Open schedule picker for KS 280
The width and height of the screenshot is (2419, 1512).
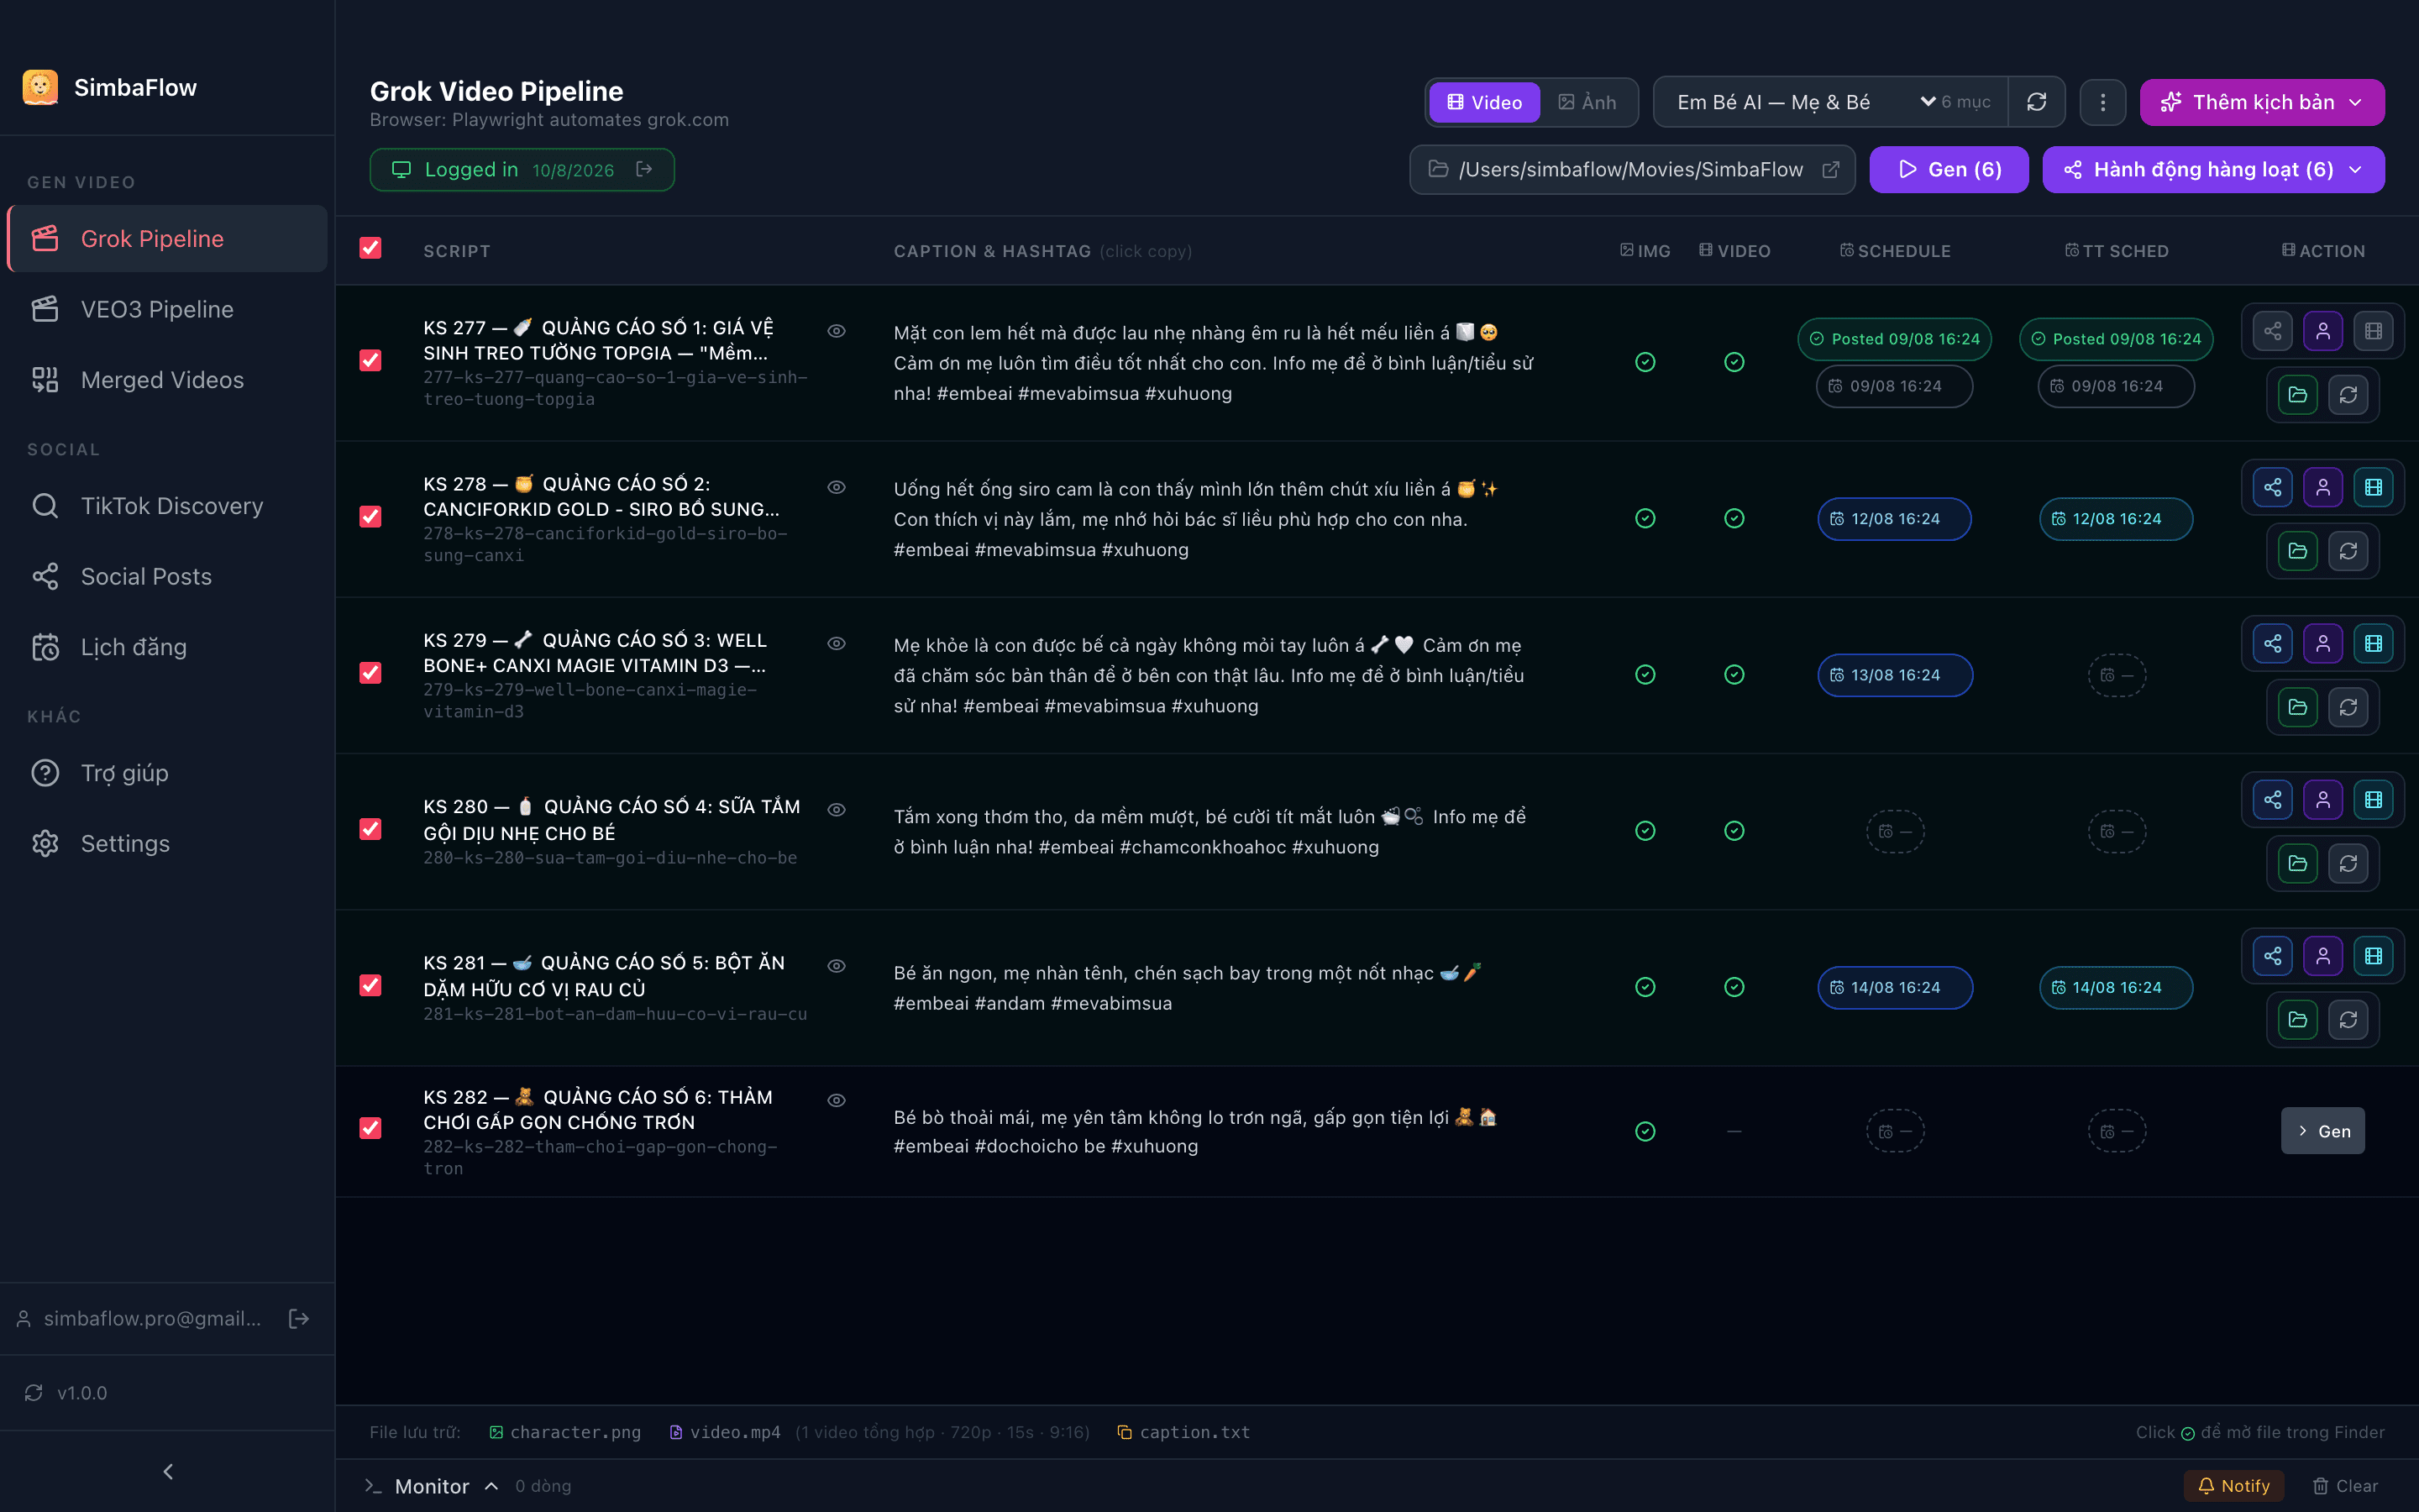[1894, 831]
